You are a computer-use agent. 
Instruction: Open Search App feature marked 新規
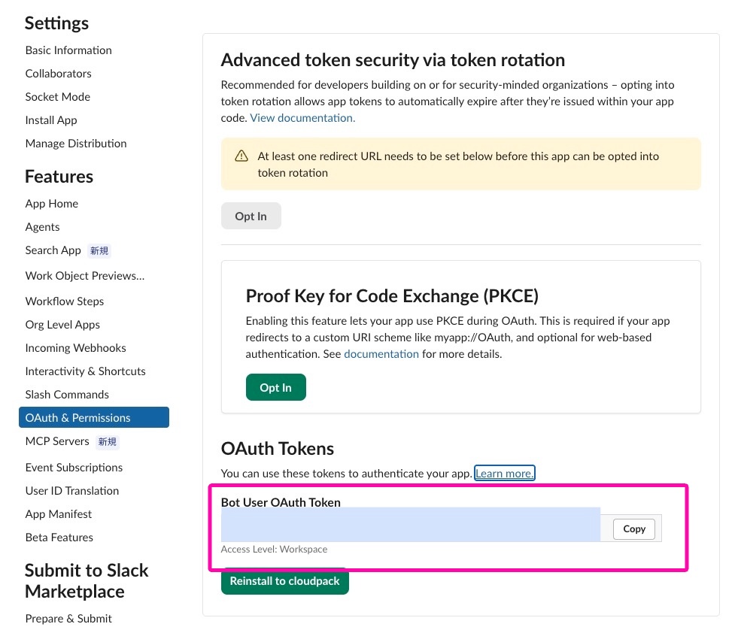tap(53, 250)
